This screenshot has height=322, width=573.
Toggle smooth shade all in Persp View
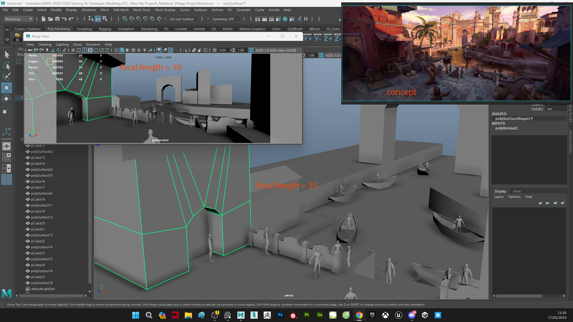[122, 50]
